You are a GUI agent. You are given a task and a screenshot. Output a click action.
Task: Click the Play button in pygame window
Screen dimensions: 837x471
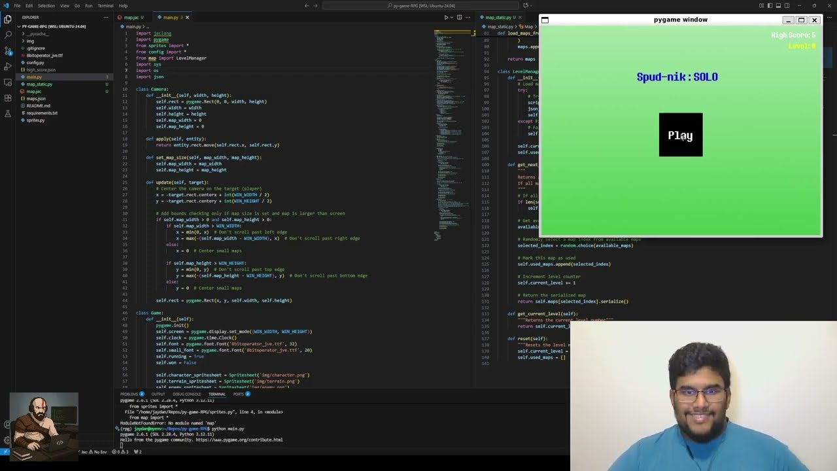[681, 135]
